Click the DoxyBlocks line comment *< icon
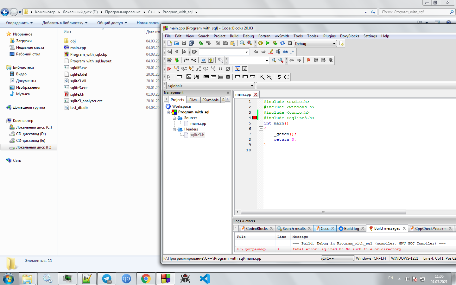The height and width of the screenshot is (285, 456). pos(194,60)
